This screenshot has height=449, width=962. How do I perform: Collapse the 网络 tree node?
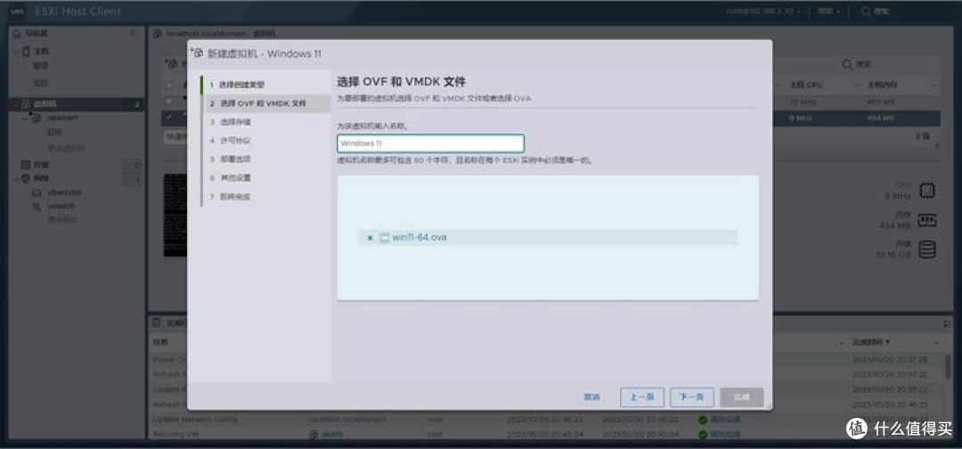pos(15,178)
